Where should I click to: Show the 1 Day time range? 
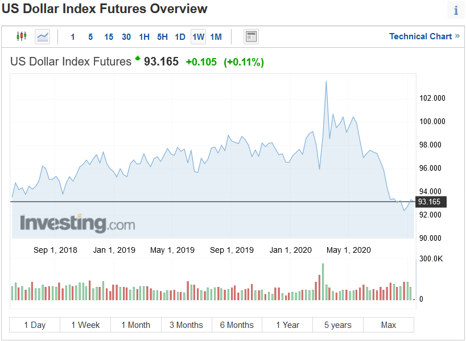(35, 325)
